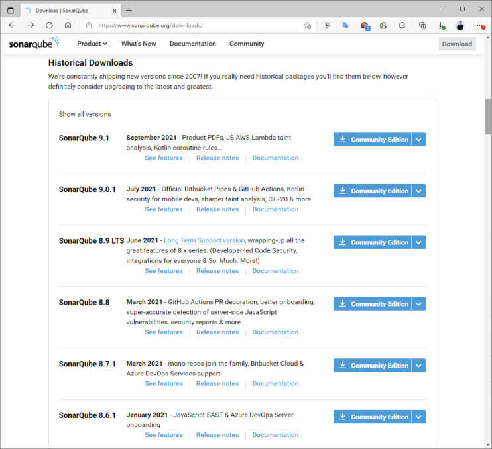Download SonarQube 8.6.1 Community Edition
This screenshot has width=492, height=449.
pos(373,417)
